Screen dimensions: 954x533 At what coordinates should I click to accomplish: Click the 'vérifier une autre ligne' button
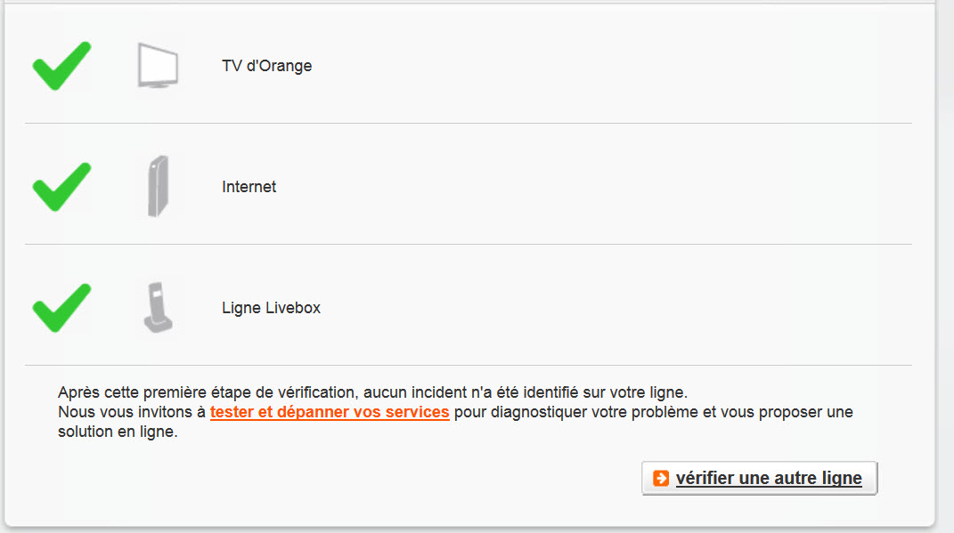759,478
